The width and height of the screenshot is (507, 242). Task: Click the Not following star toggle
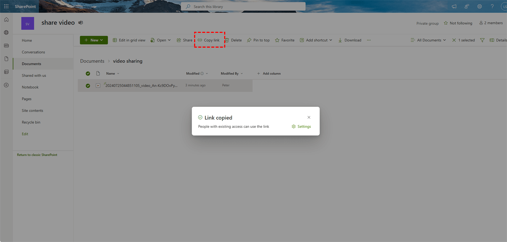pyautogui.click(x=458, y=23)
